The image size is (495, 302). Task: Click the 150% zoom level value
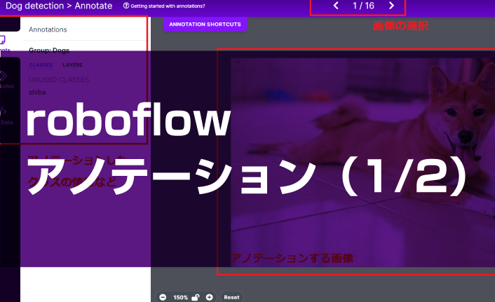coord(181,297)
